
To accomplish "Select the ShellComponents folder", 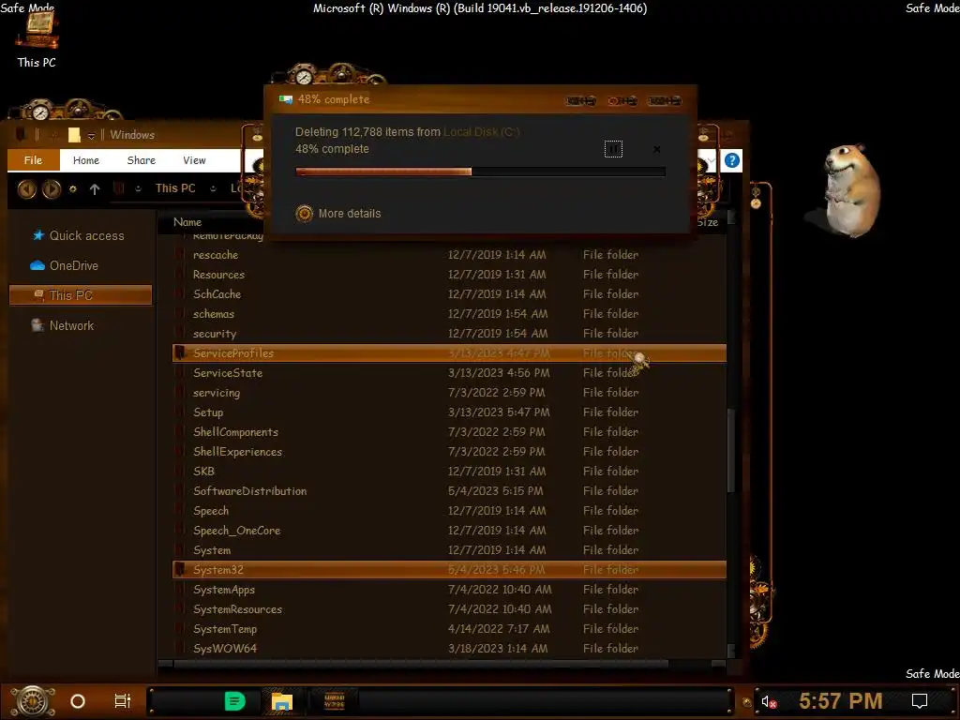I will coord(449,431).
